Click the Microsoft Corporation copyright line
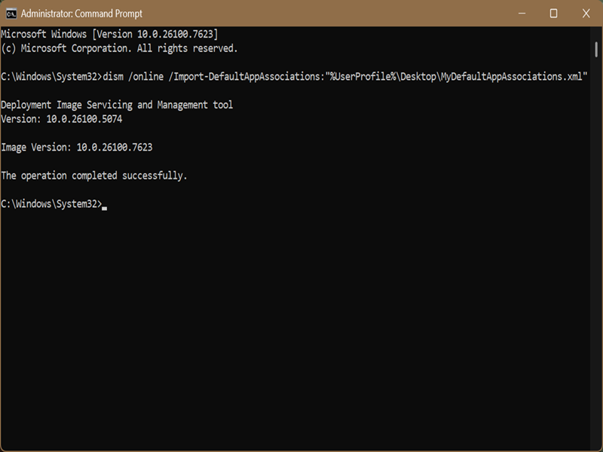This screenshot has height=452, width=603. [x=119, y=48]
